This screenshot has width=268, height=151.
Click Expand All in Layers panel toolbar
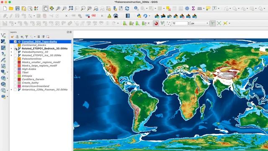(x=39, y=36)
